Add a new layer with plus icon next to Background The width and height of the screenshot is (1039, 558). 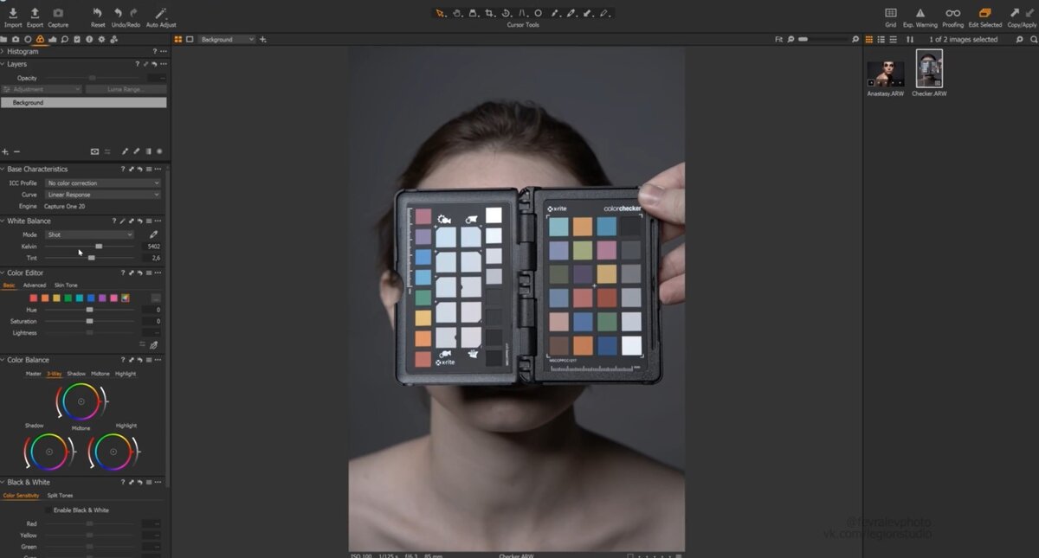coord(263,39)
